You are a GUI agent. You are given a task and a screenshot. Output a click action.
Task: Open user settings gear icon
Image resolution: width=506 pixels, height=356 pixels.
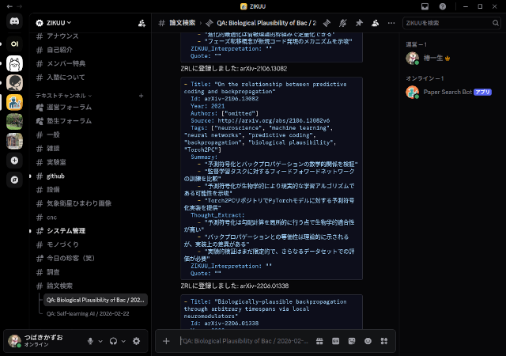(x=137, y=341)
